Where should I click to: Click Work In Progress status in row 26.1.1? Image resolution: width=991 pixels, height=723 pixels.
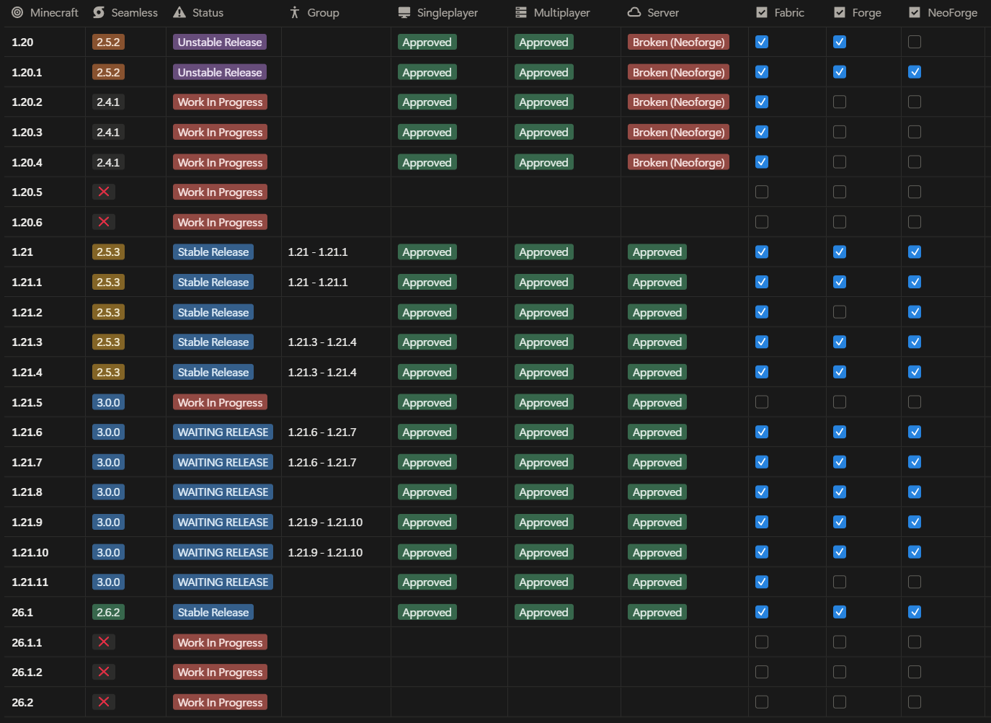(x=220, y=642)
